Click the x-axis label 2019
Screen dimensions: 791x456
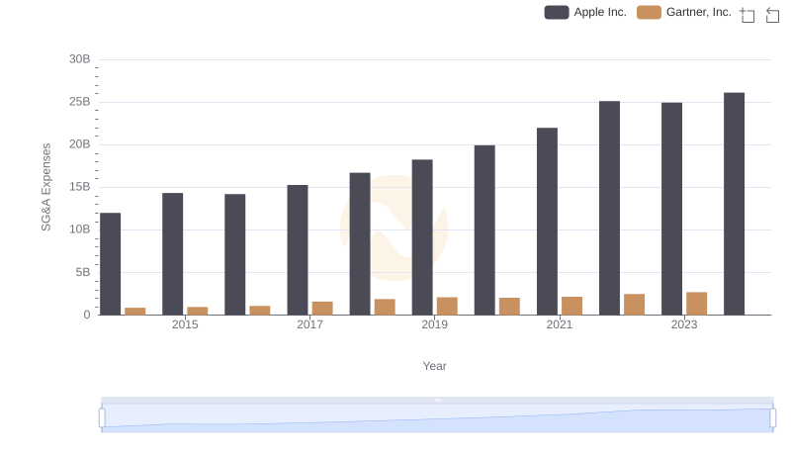[x=434, y=324]
